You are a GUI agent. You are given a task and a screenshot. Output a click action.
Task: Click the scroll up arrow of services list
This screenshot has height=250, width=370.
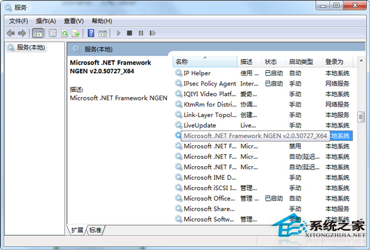pyautogui.click(x=361, y=61)
